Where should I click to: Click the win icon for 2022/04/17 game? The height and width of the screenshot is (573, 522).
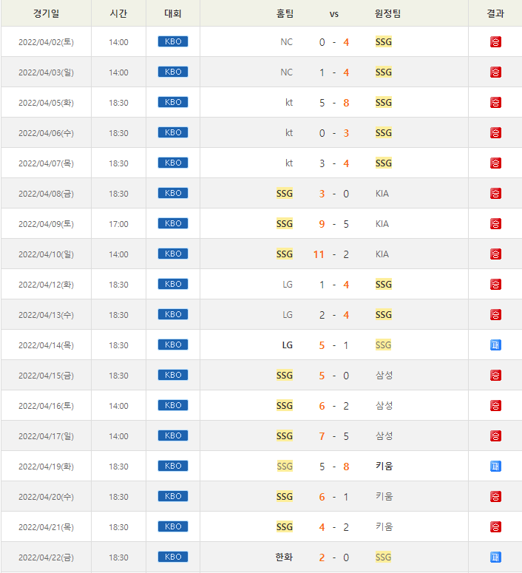click(495, 436)
